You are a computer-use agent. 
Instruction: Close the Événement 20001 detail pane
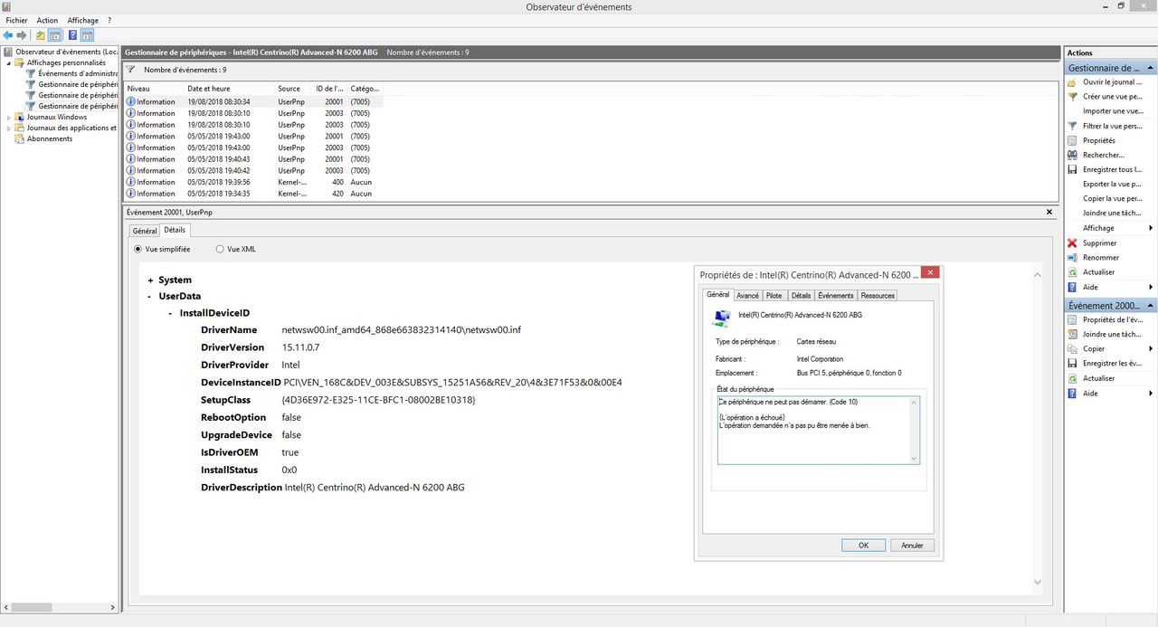click(x=1049, y=212)
